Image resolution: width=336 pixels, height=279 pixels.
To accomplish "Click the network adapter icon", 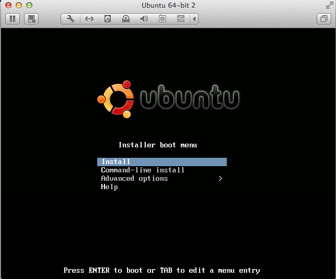I will click(x=89, y=19).
